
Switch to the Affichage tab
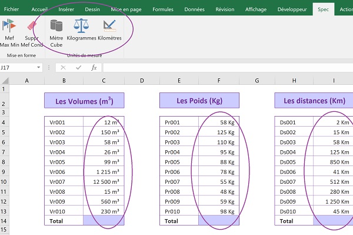256,9
